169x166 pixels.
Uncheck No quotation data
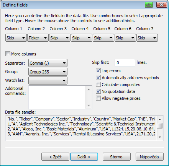(98, 91)
